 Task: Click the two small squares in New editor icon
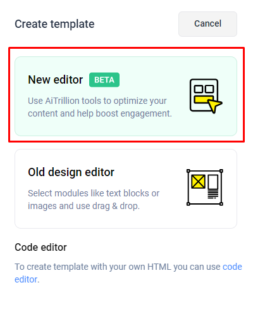pos(204,89)
